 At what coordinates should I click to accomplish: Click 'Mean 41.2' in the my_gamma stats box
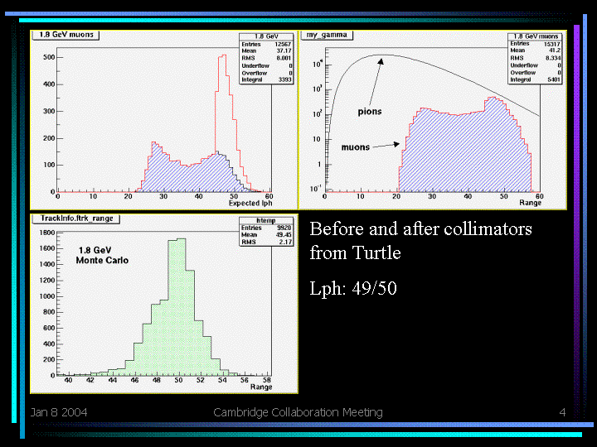tap(535, 50)
